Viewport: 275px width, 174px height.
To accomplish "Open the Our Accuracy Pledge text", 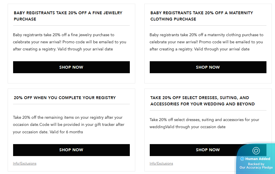I will click(256, 167).
